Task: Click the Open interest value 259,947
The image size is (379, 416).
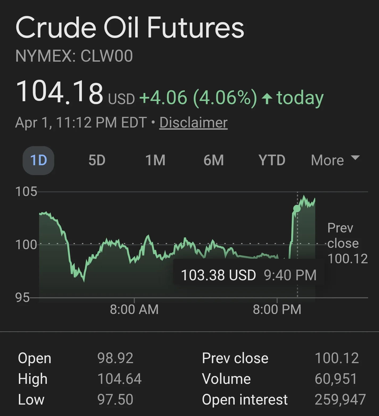Action: [340, 400]
